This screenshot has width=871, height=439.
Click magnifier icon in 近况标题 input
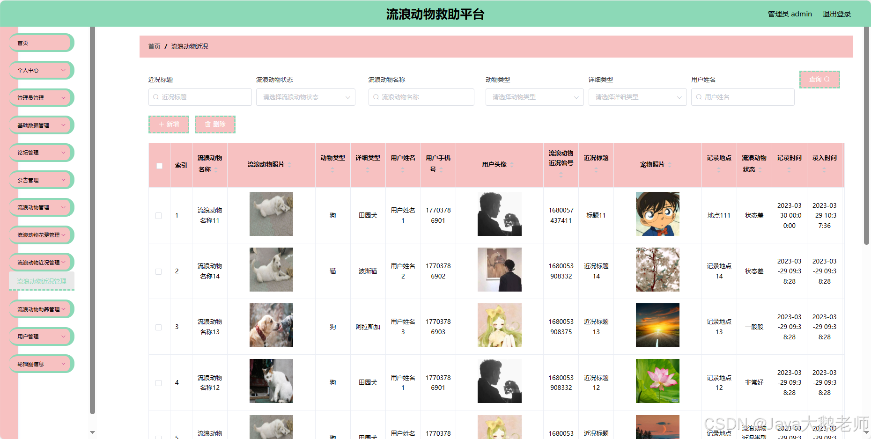[x=156, y=97]
